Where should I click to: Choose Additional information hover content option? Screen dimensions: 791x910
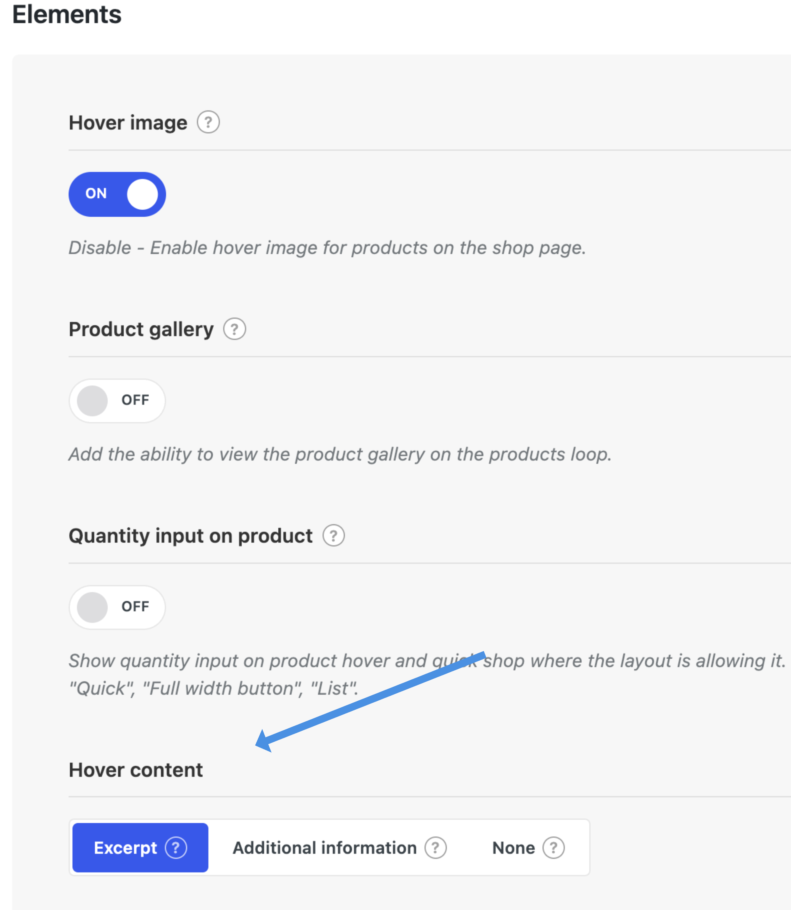(339, 847)
